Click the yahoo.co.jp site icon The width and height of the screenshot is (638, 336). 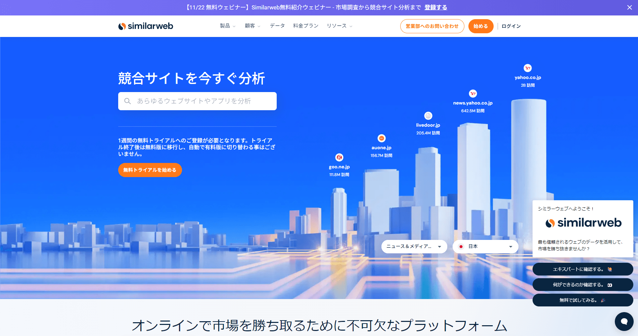528,68
